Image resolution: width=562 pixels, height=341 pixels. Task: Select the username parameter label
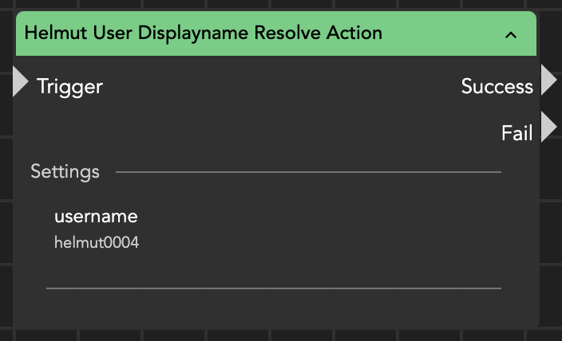pos(96,216)
